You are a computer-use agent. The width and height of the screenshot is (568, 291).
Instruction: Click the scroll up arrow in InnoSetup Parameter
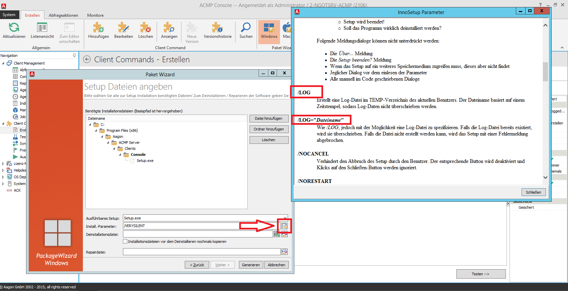click(x=545, y=25)
